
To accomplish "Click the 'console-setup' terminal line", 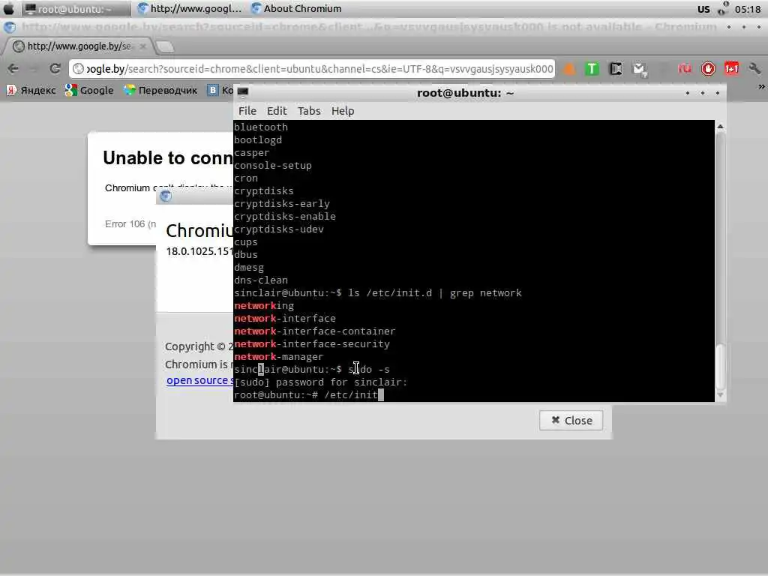I will tap(273, 166).
